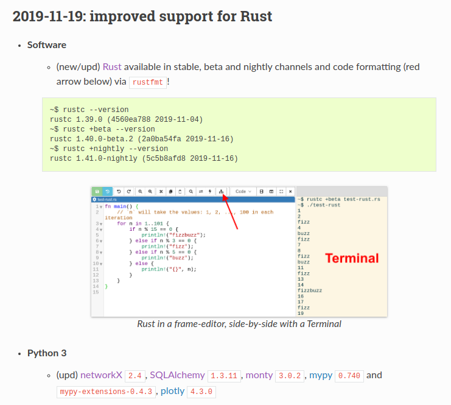The image size is (451, 405).
Task: Click the gear icon beside test-rust.rs
Action: 94,200
